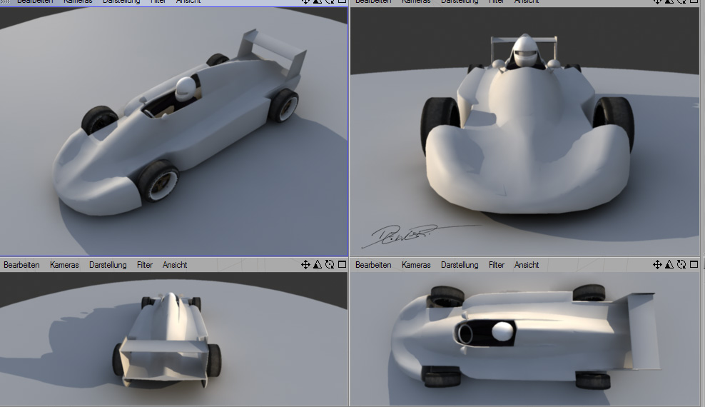This screenshot has height=407, width=705.
Task: Open the Kameras menu of the top-down viewport
Action: 416,265
